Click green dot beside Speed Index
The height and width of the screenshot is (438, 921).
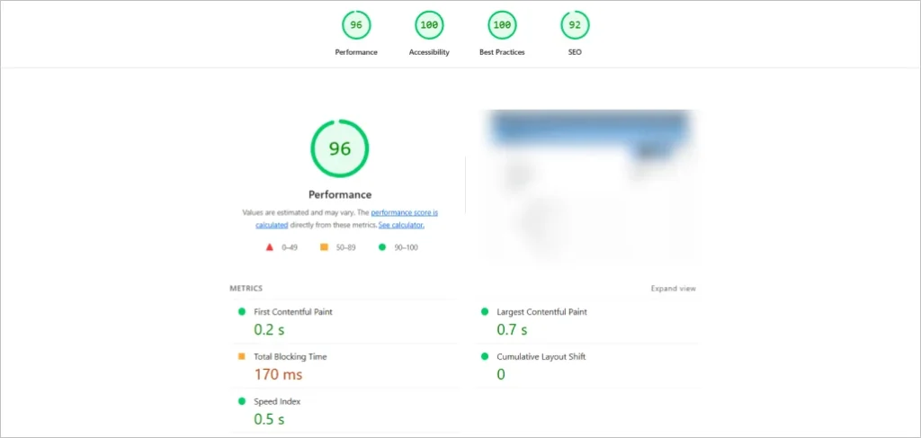click(241, 401)
